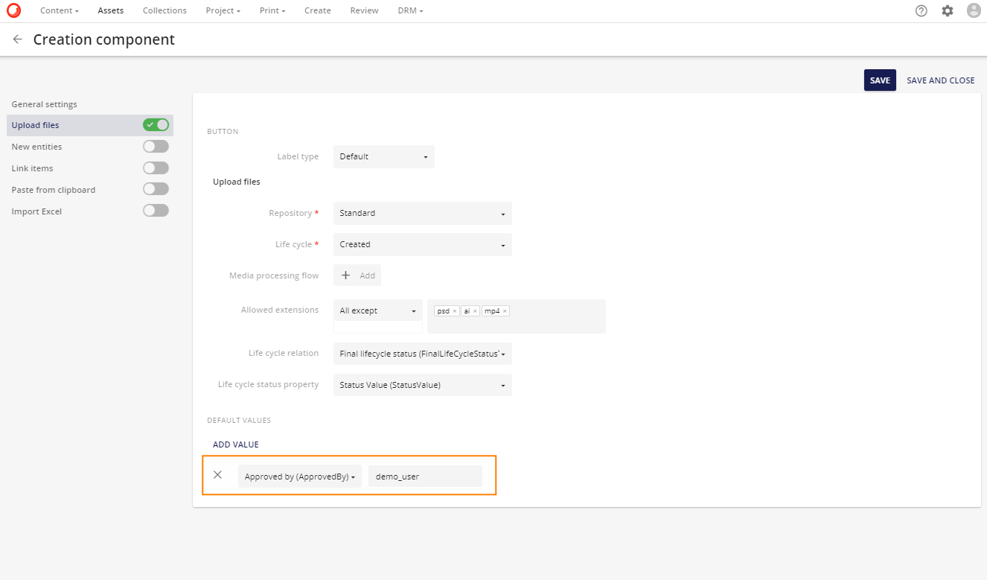987x580 pixels.
Task: Click the help question mark icon
Action: click(x=921, y=10)
